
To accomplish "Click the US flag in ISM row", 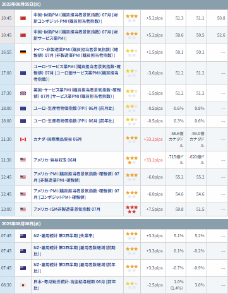I will click(x=23, y=209).
